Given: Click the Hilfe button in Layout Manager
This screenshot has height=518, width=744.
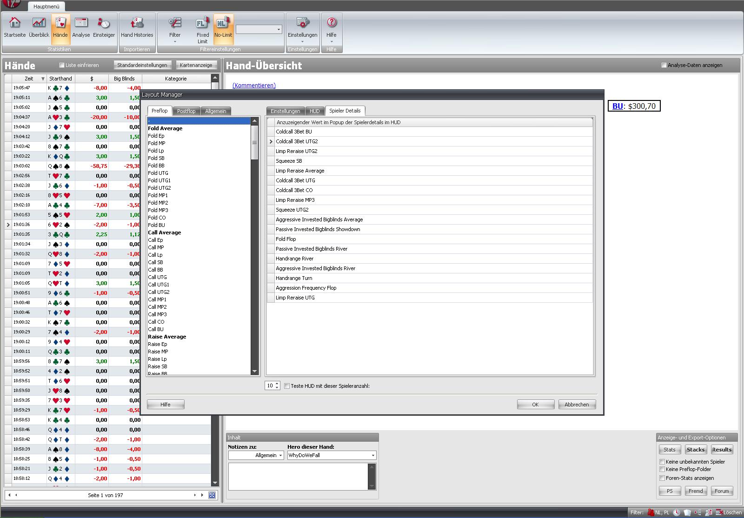Looking at the screenshot, I should point(166,405).
